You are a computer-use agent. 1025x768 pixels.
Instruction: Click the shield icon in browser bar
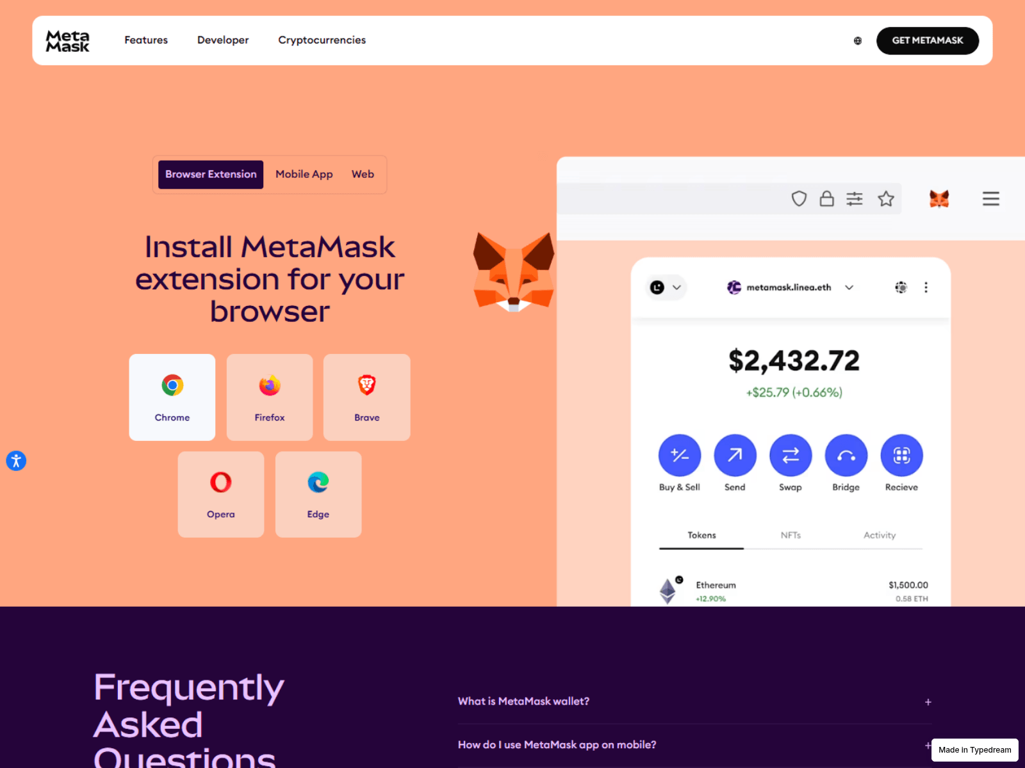(799, 199)
